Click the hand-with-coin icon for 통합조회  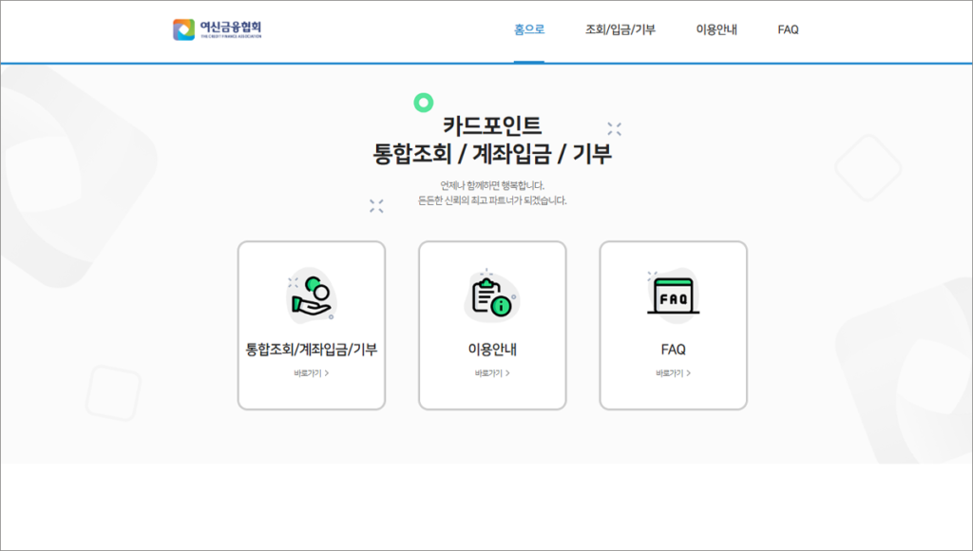tap(312, 296)
